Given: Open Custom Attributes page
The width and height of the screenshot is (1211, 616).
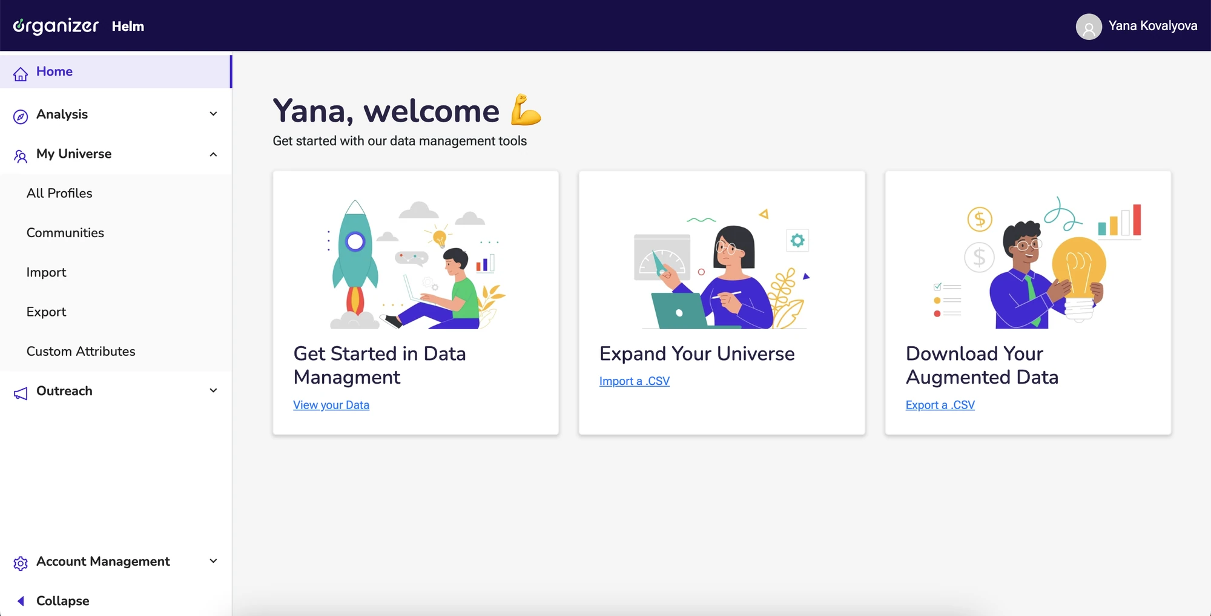Looking at the screenshot, I should [x=81, y=351].
